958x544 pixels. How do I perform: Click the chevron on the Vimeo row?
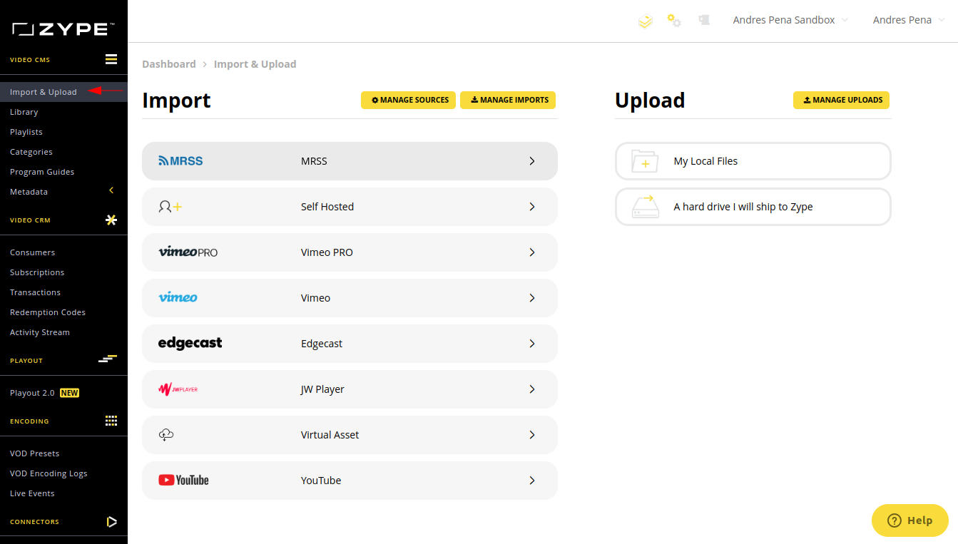tap(532, 298)
